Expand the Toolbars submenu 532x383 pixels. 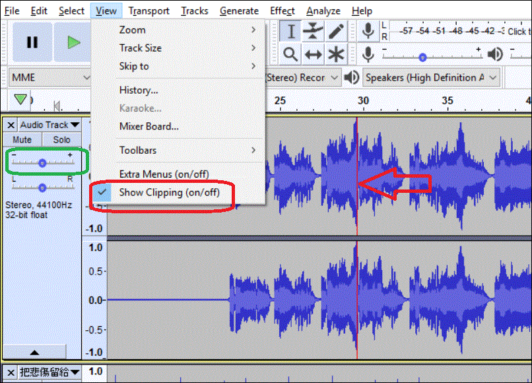click(178, 150)
